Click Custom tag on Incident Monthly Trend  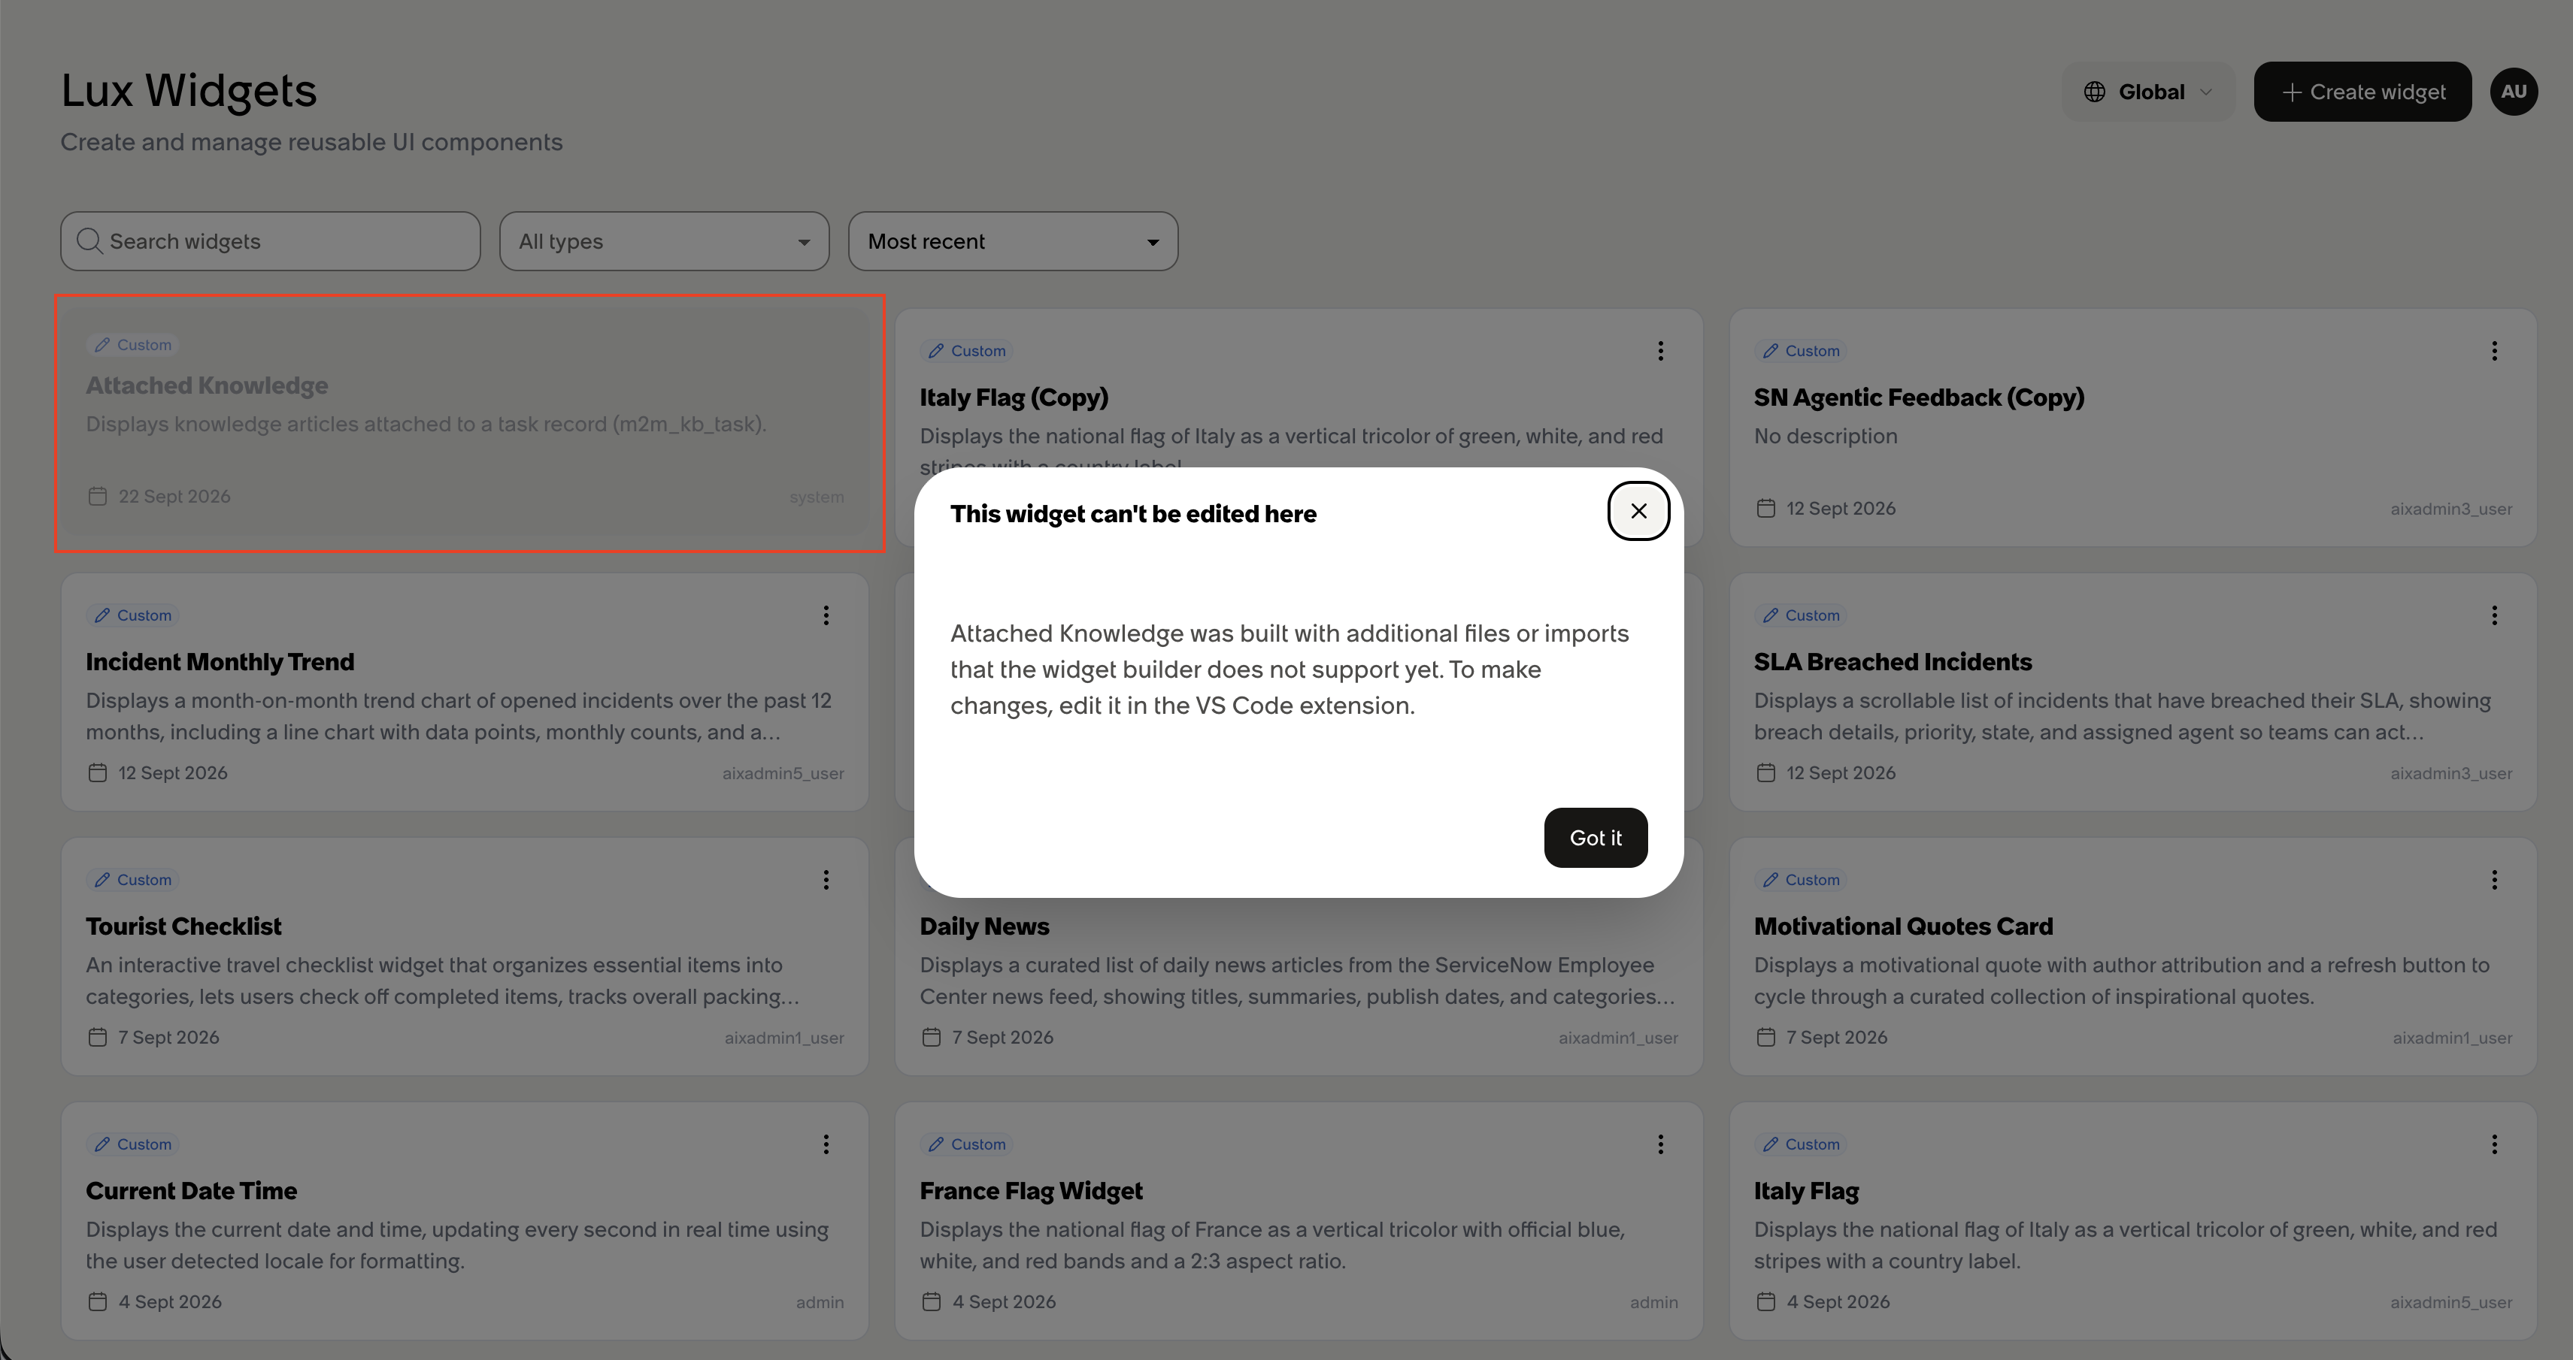[x=133, y=615]
